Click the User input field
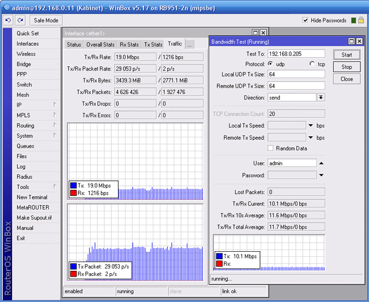This screenshot has width=369, height=302. (x=292, y=163)
